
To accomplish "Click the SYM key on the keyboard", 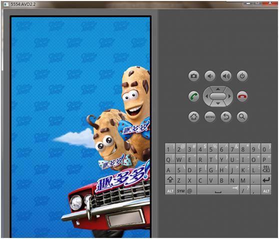I will point(180,190).
